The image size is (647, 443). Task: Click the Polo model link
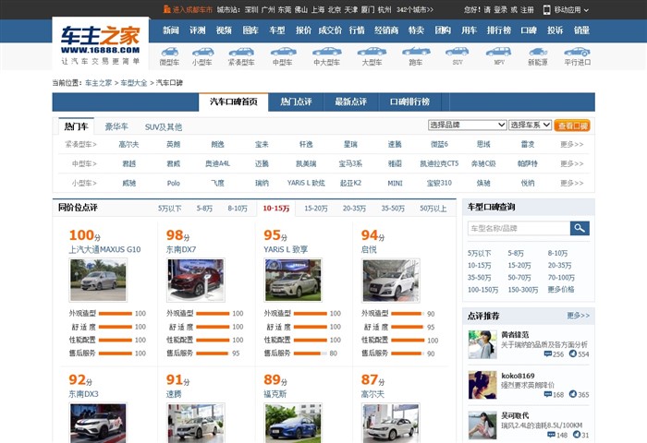174,183
